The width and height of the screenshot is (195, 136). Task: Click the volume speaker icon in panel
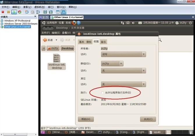click(x=133, y=23)
